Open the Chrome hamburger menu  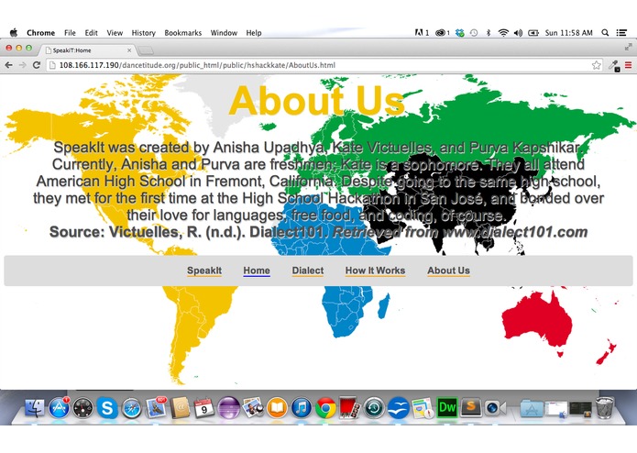coord(628,65)
